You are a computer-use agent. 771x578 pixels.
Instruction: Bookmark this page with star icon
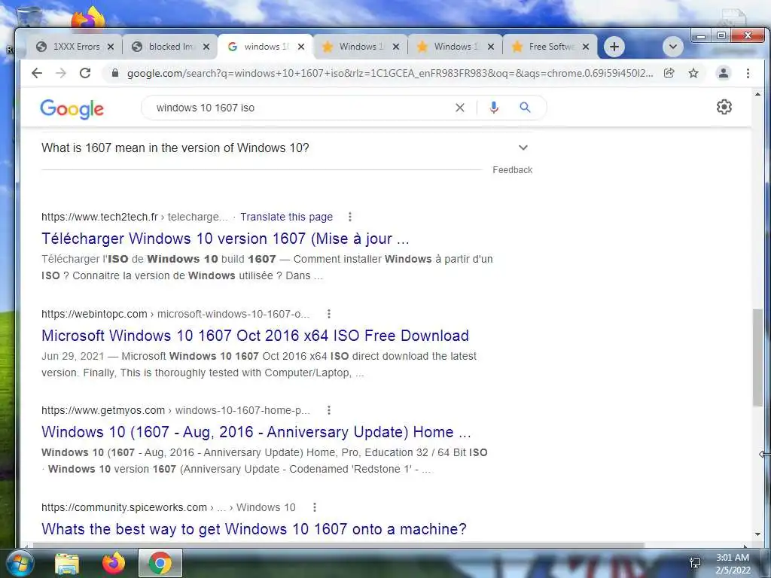[x=693, y=73]
